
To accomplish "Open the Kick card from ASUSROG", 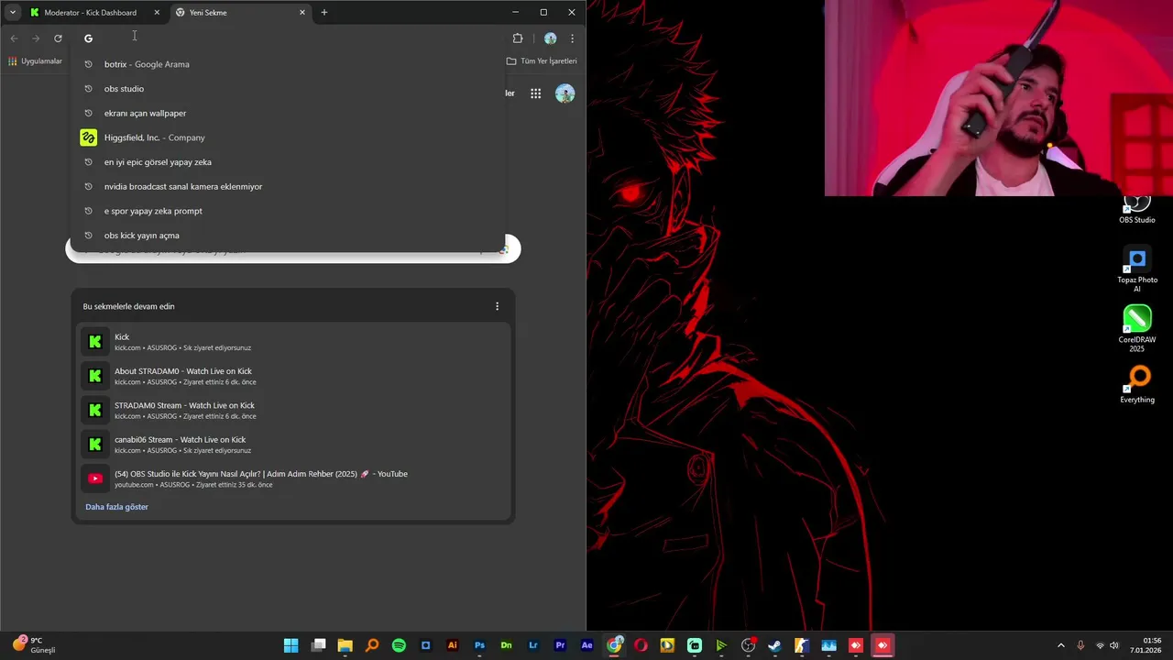I will tap(293, 342).
